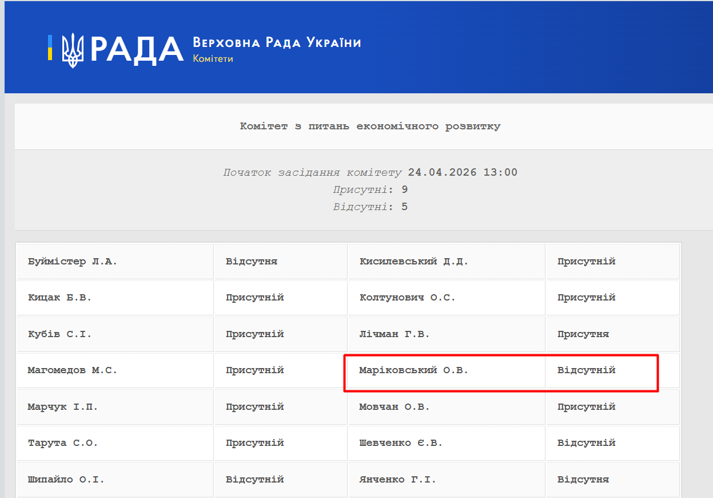Click the status cell for Тарута С.О.
Screen dimensions: 713x498
pyautogui.click(x=281, y=443)
